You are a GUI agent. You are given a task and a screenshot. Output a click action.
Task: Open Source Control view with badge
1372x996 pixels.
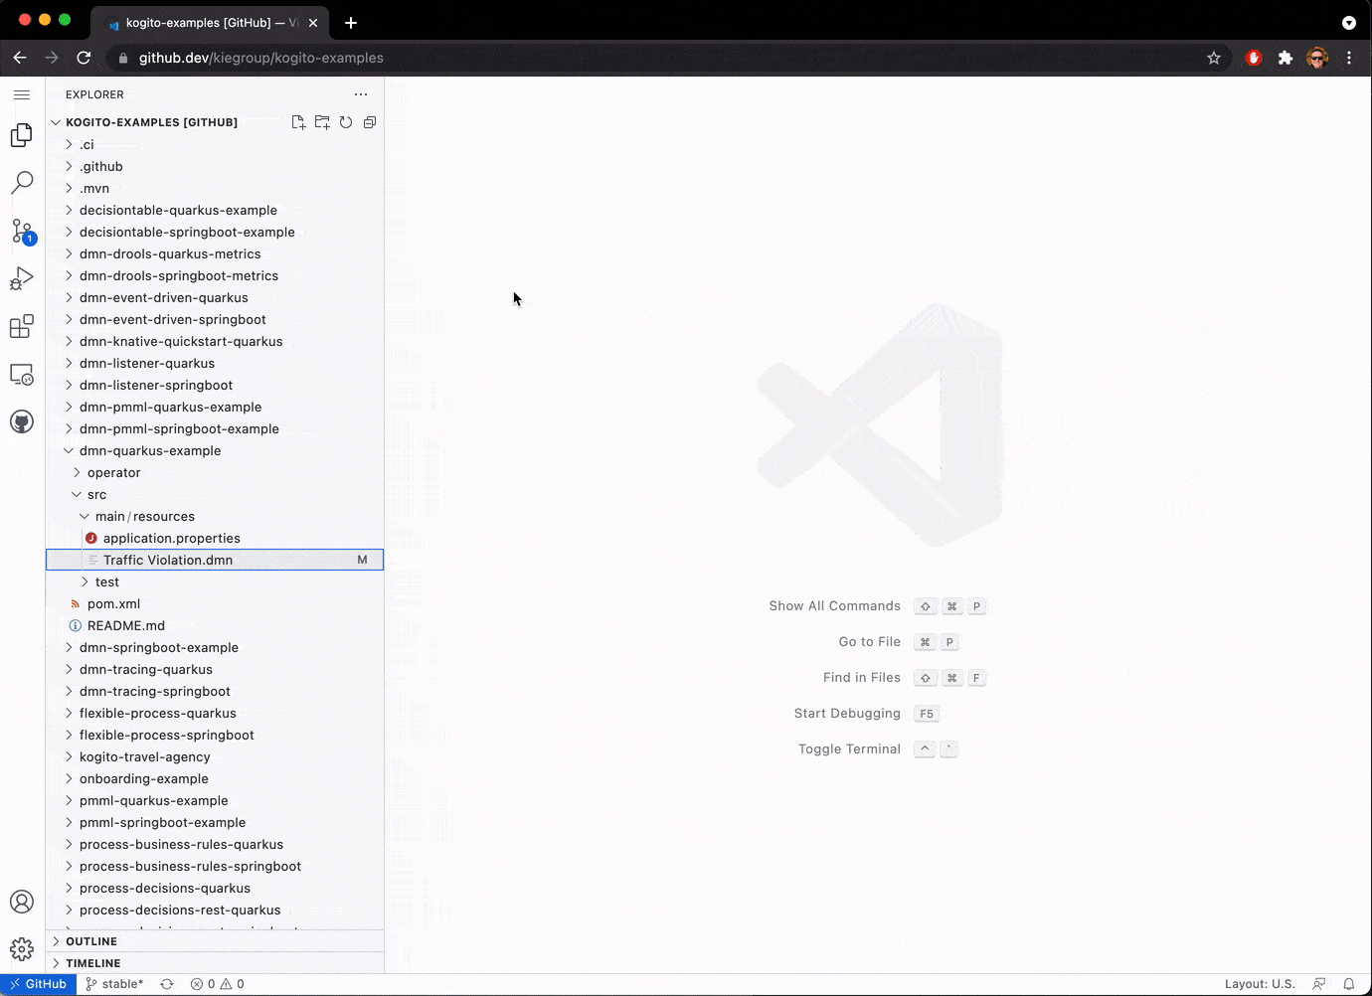pos(22,232)
